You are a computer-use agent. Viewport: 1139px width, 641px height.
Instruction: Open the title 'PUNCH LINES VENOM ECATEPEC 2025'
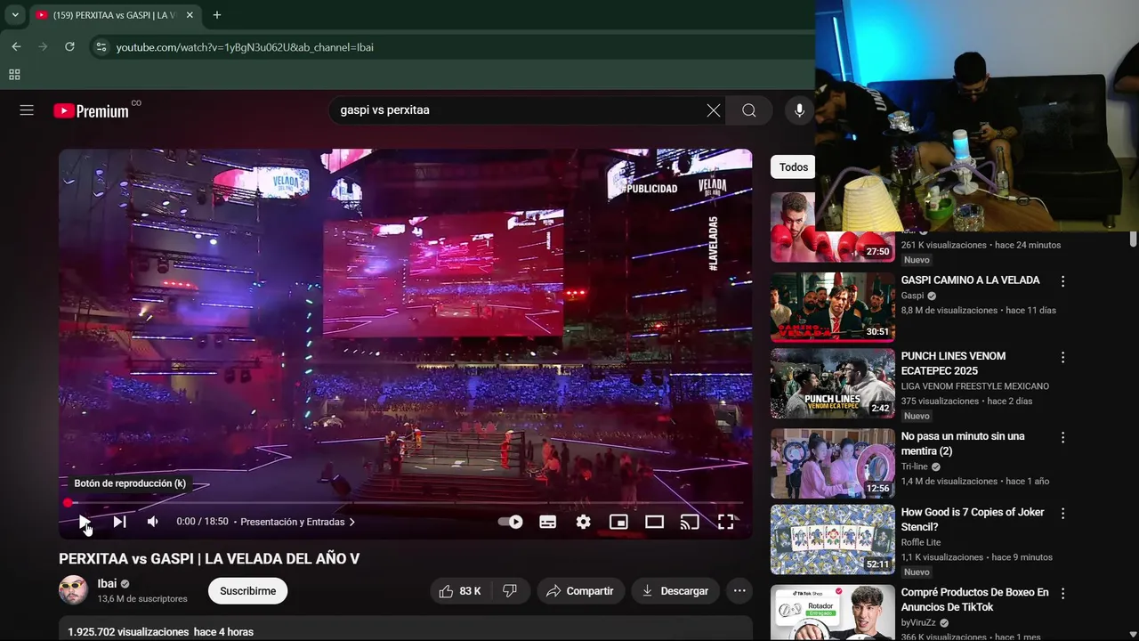[x=953, y=363]
